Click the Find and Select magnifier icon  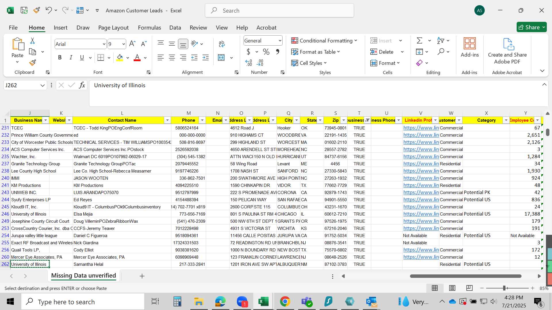point(441,52)
